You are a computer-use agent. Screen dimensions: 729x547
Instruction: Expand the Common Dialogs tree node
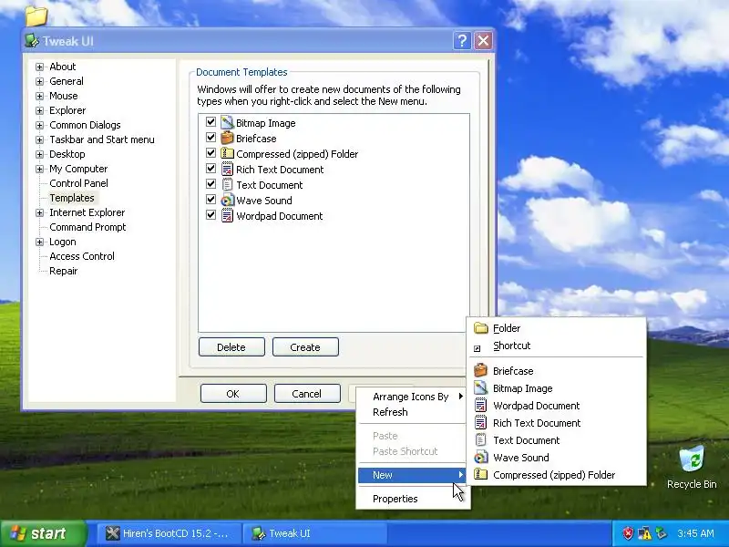tap(39, 125)
